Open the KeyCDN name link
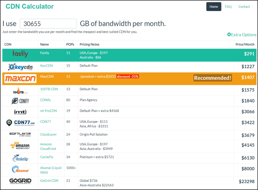 pyautogui.click(x=47, y=66)
